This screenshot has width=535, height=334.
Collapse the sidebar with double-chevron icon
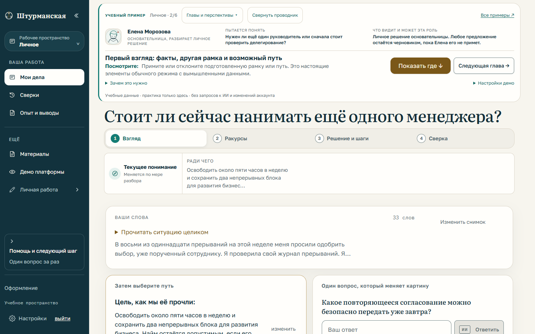click(76, 16)
